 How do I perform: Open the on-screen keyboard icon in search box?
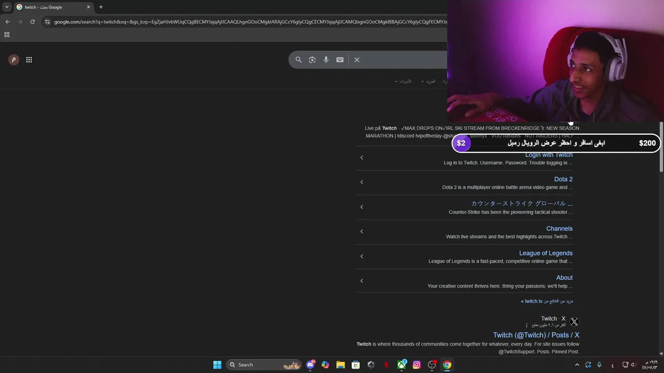(x=340, y=60)
